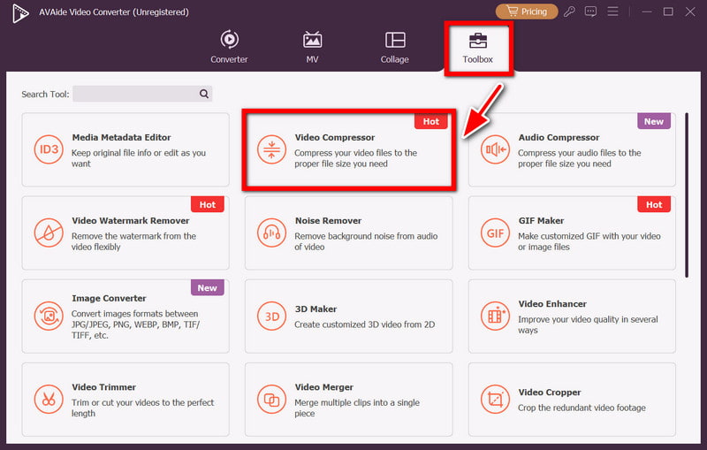The width and height of the screenshot is (707, 450).
Task: Click into the Search Tool field
Action: coord(134,94)
